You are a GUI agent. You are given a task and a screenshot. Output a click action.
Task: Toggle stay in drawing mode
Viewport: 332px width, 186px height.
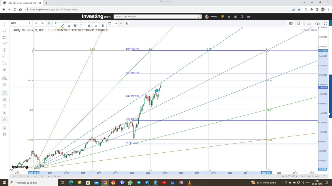[x=4, y=99]
